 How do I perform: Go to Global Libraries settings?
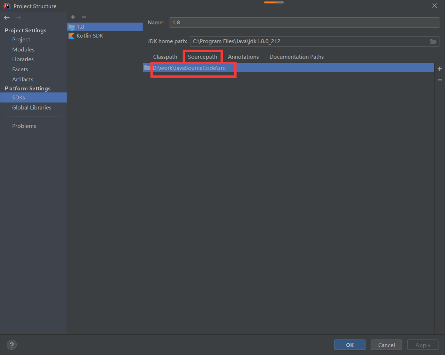point(32,108)
